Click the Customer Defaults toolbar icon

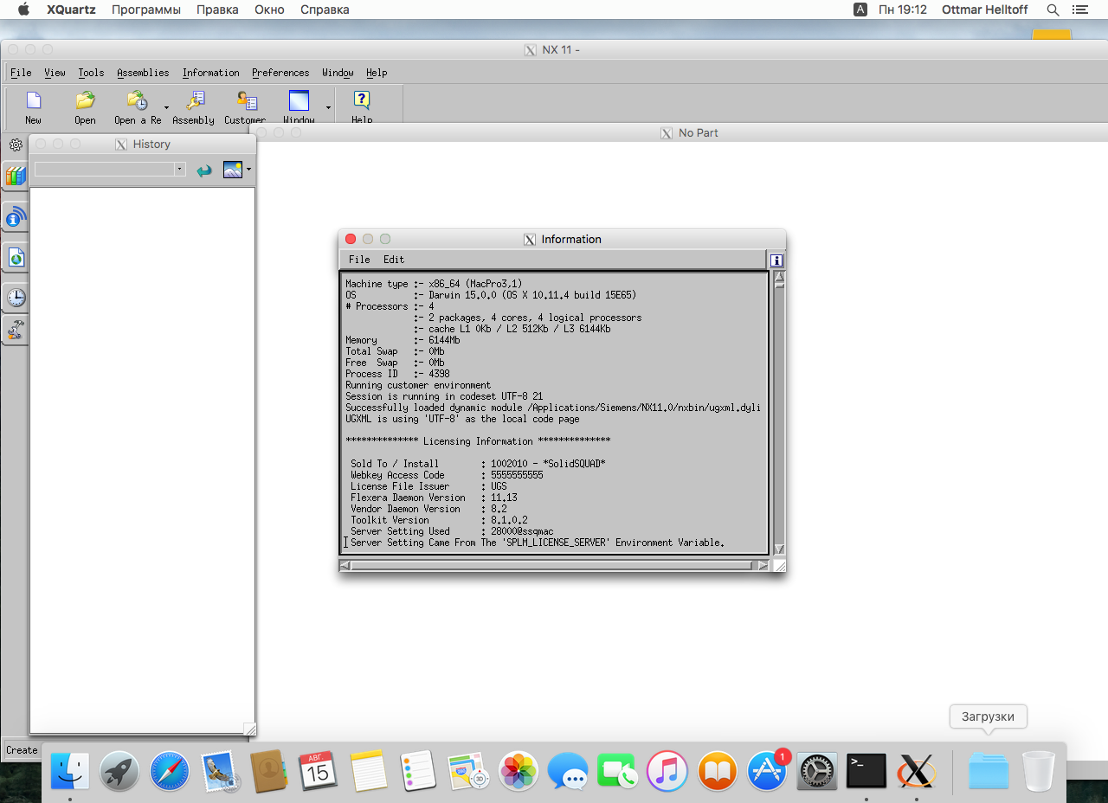pyautogui.click(x=246, y=100)
